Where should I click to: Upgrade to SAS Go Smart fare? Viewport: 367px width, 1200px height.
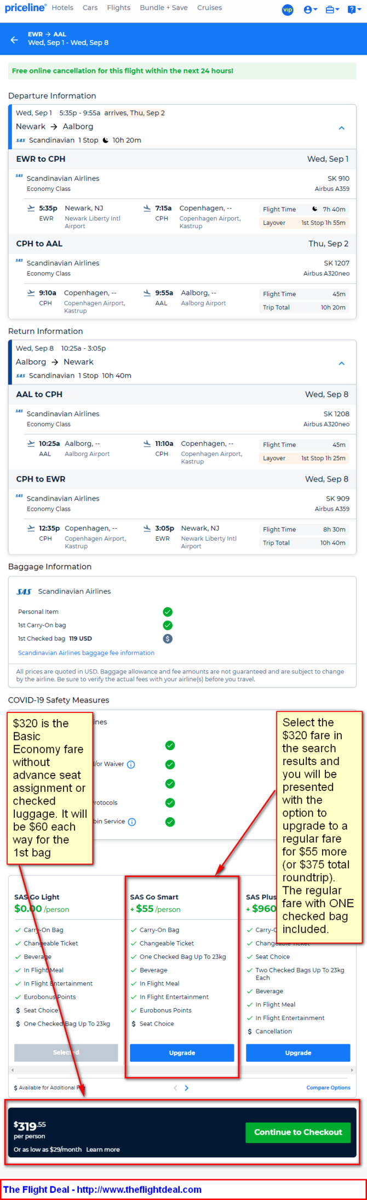[x=182, y=1052]
